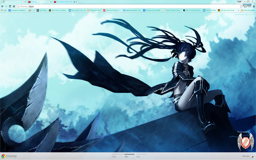Open the Watch A Time To bookmark

click(x=172, y=10)
